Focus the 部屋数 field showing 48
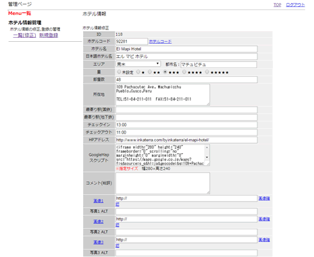Image resolution: width=314 pixels, height=257 pixels. click(x=186, y=80)
